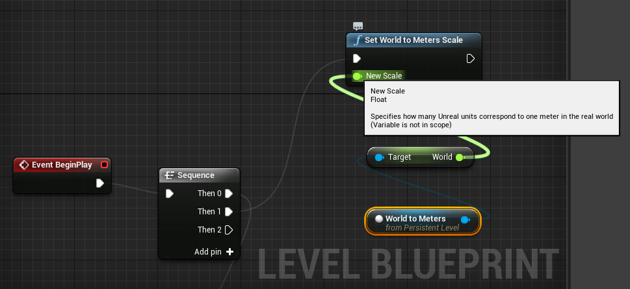The image size is (630, 289).
Task: Click the diamond event icon on Event BeginPlay
Action: [x=23, y=165]
